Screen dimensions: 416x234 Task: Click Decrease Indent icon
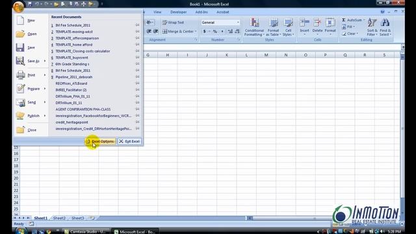[x=149, y=31]
